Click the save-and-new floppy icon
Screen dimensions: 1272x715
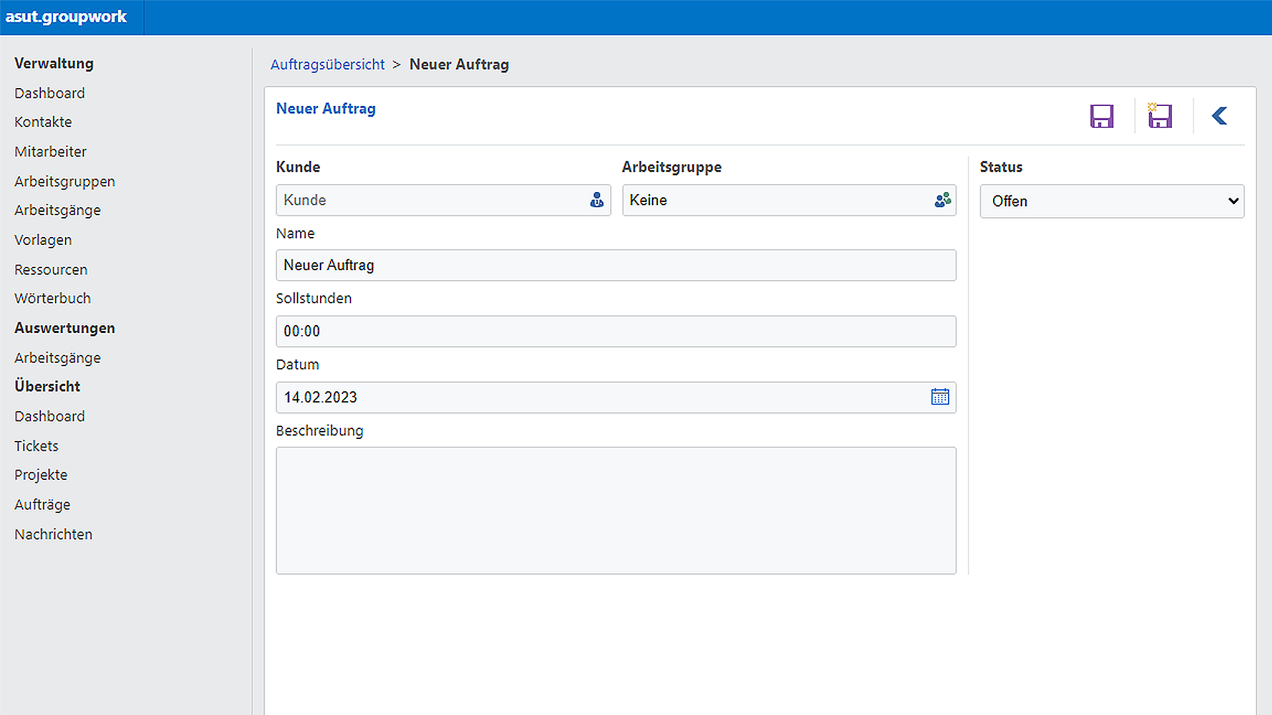(1160, 117)
